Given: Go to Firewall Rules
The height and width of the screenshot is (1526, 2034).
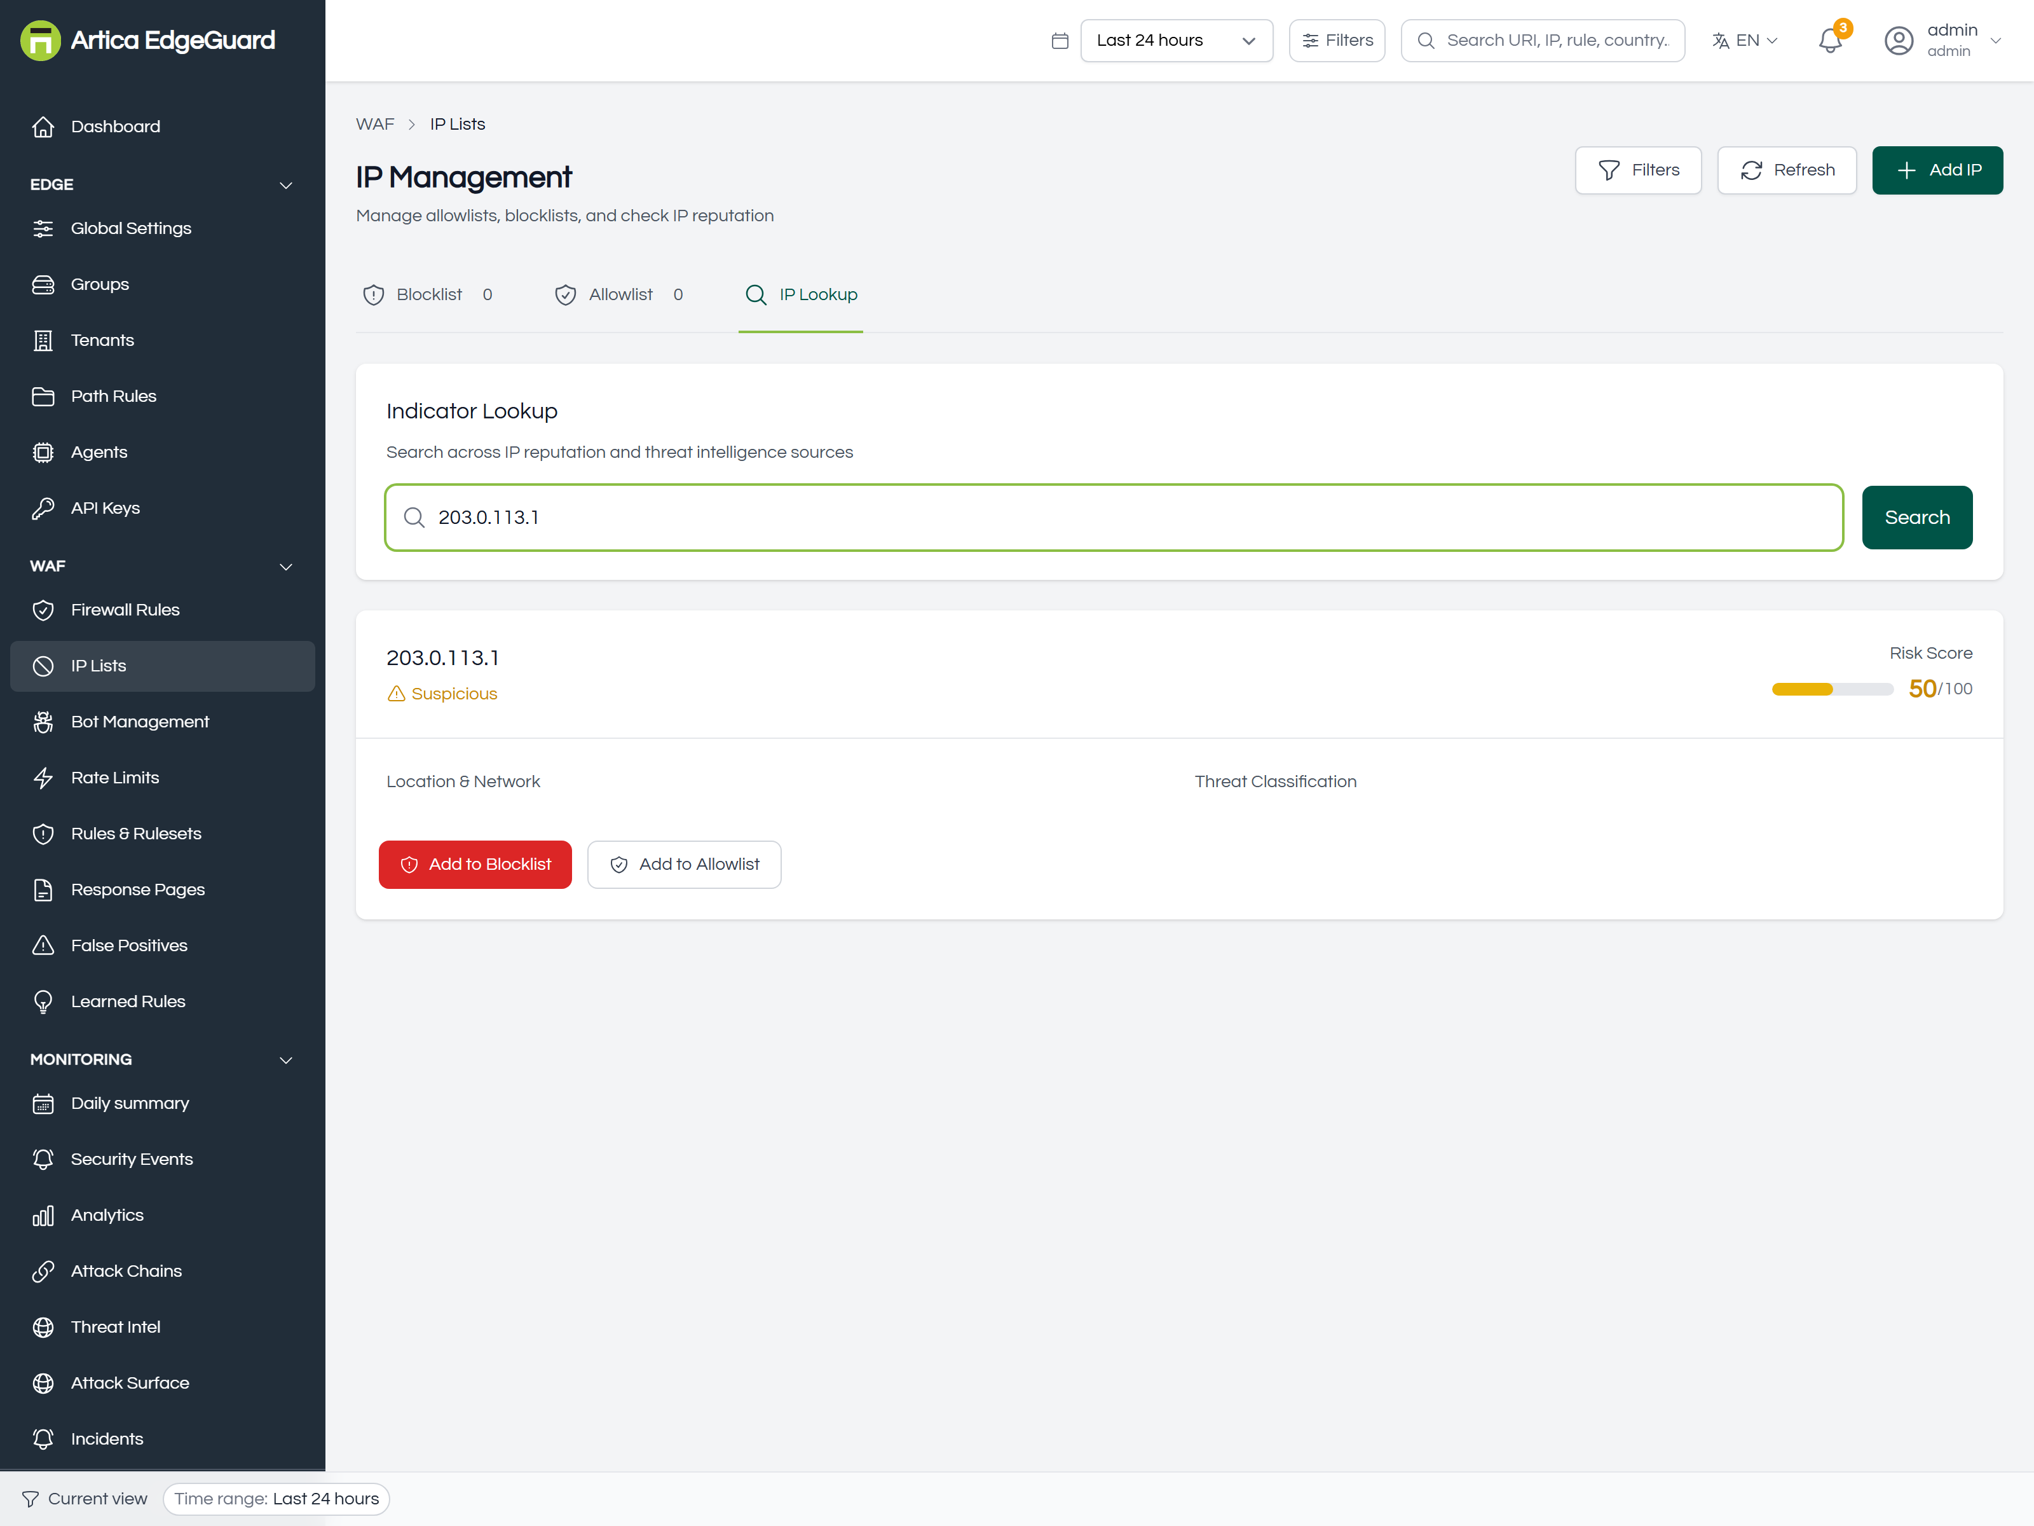Looking at the screenshot, I should 162,610.
